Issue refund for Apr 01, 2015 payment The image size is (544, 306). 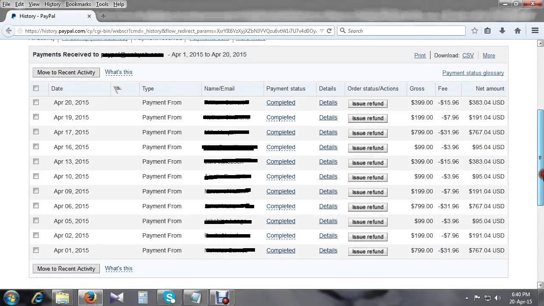click(x=368, y=251)
